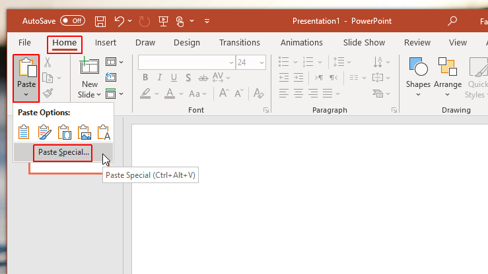Increase font size
The height and width of the screenshot is (274, 488).
(224, 93)
